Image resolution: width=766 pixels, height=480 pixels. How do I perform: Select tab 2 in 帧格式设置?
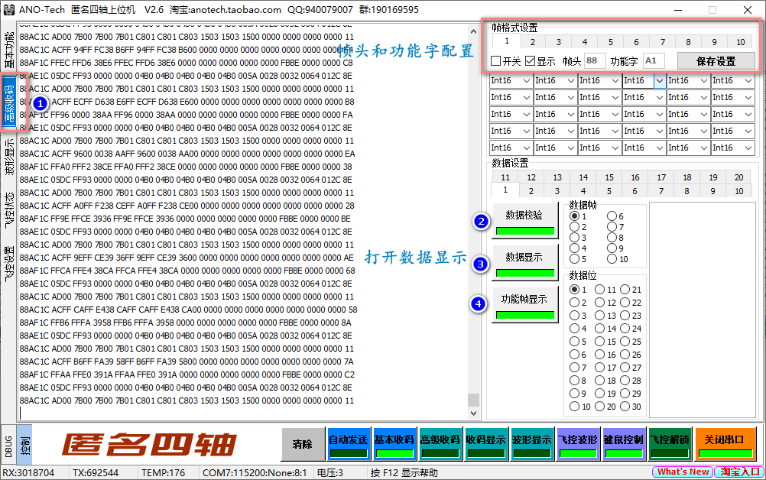coord(533,43)
